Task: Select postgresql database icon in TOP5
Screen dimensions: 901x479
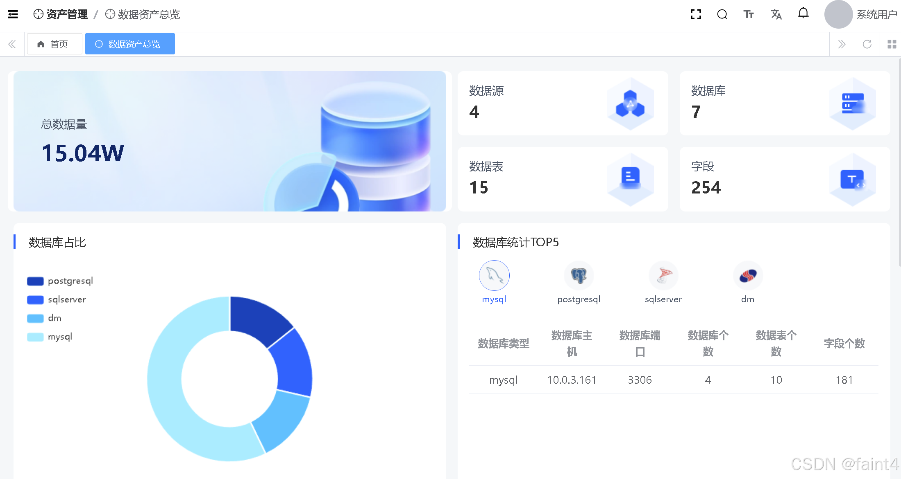Action: [x=579, y=276]
